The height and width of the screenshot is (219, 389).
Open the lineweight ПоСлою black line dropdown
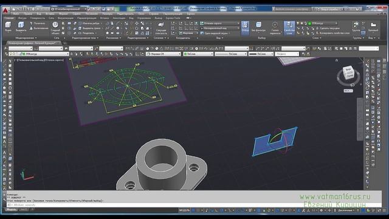click(261, 54)
